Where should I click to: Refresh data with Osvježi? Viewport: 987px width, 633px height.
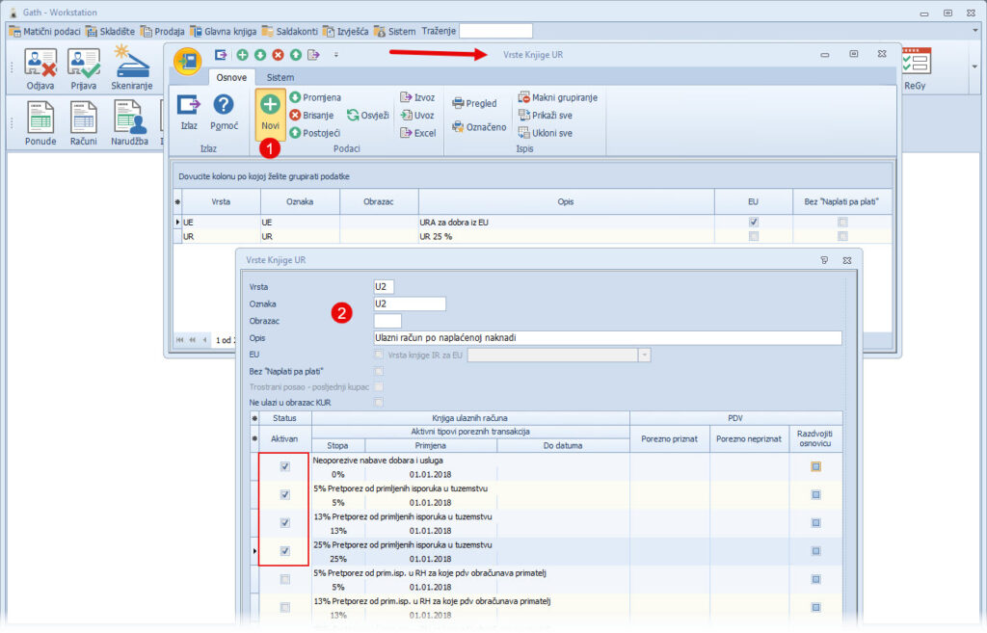(367, 115)
